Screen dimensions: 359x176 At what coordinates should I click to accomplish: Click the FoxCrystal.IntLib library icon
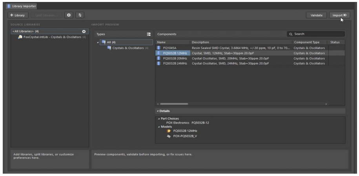point(20,37)
